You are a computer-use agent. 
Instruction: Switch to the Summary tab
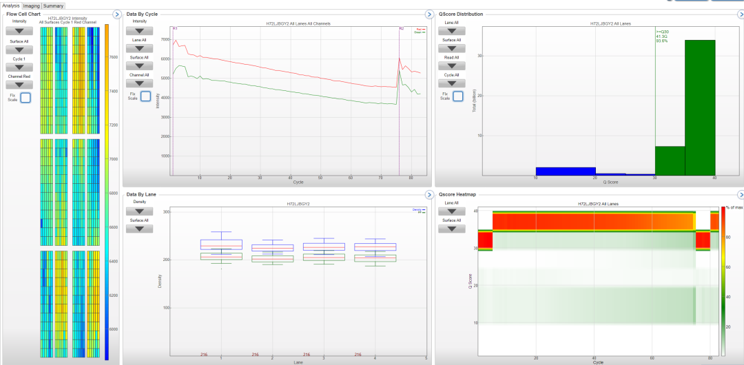(53, 6)
